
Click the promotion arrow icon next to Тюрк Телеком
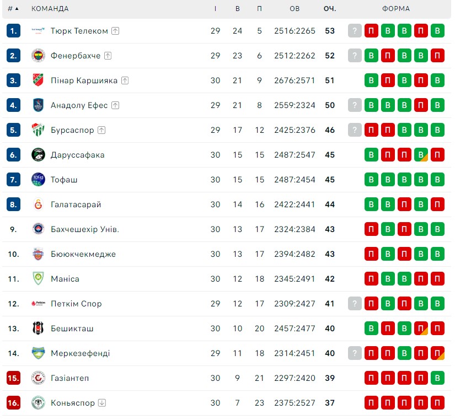(x=115, y=31)
